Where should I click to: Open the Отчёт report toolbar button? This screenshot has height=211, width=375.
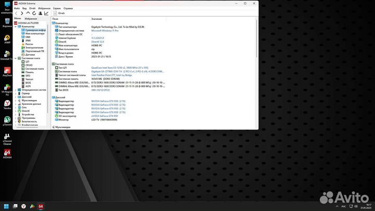tap(61, 13)
